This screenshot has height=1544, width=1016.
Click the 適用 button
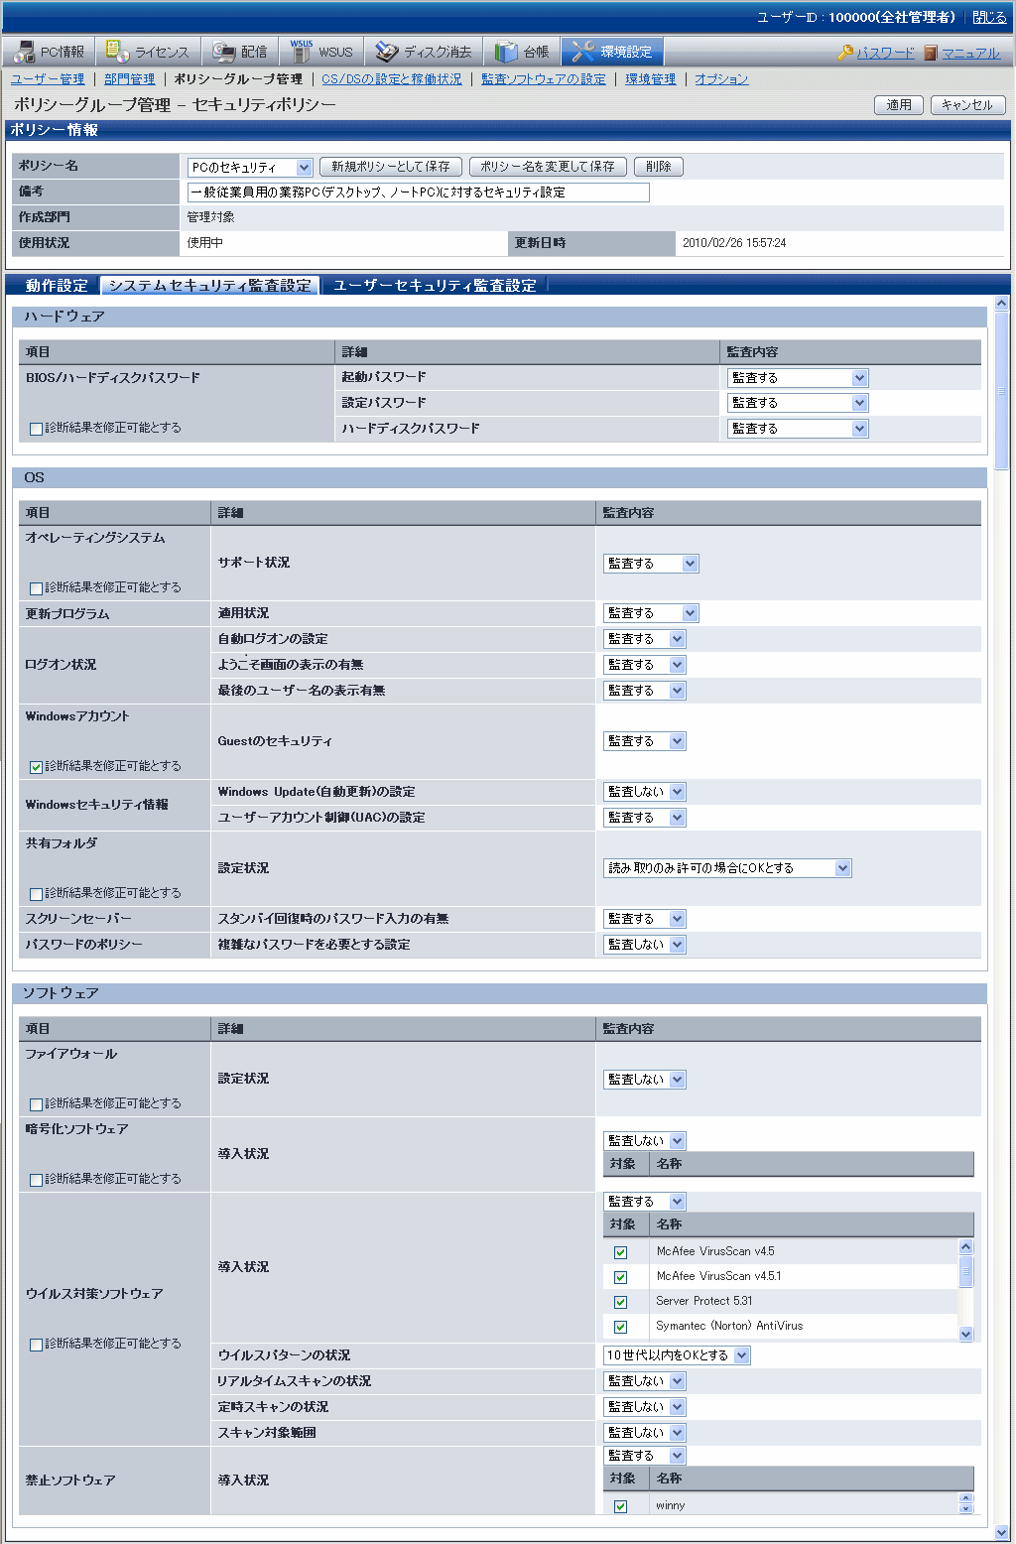pyautogui.click(x=899, y=105)
